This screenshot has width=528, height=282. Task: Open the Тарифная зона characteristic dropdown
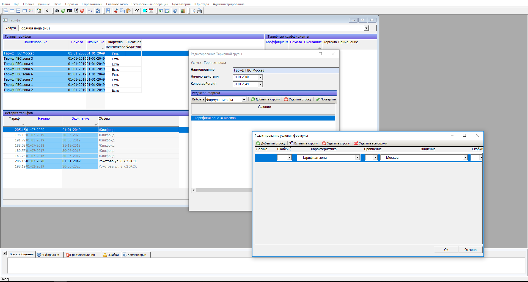click(358, 158)
